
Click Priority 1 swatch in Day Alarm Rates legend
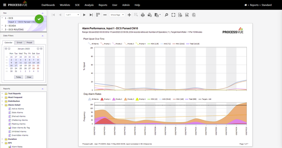[x=102, y=99]
